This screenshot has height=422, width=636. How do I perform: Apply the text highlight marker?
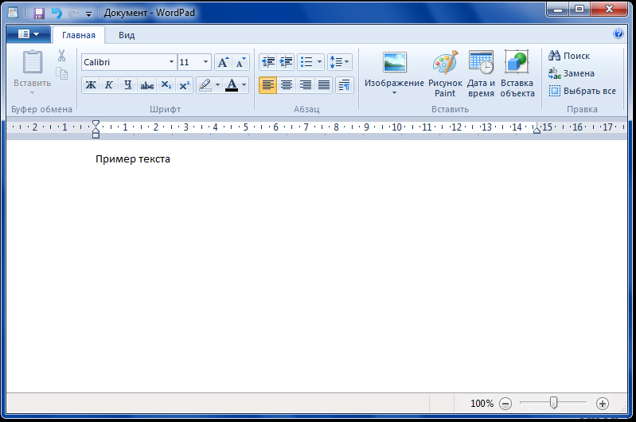(x=205, y=85)
